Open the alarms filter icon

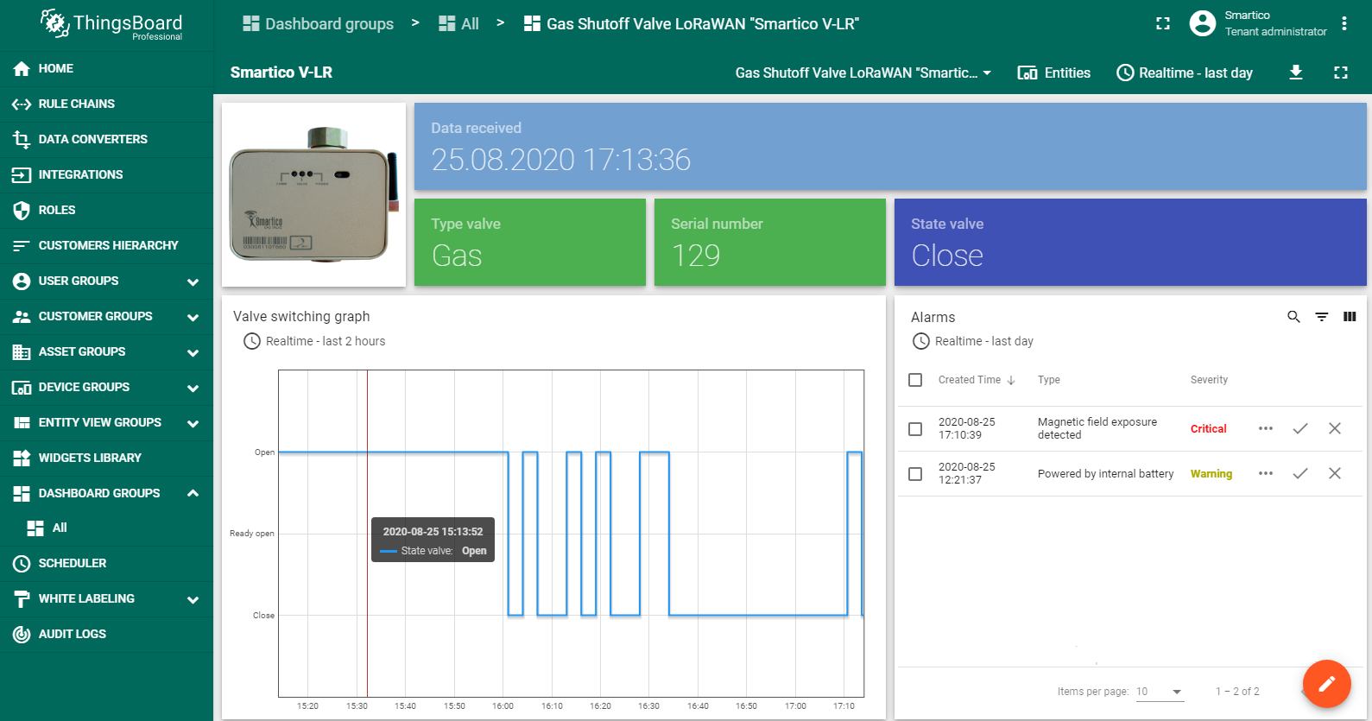(x=1321, y=317)
